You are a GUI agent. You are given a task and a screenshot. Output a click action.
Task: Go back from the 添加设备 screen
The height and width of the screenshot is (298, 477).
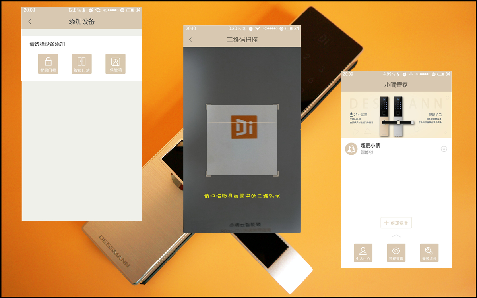(30, 22)
